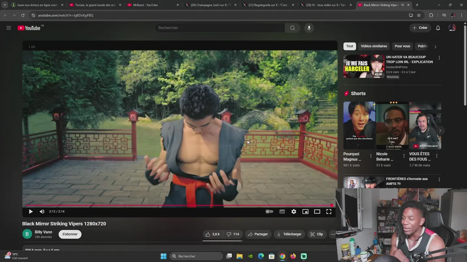This screenshot has height=262, width=467.
Task: Toggle autoplay switch in the player
Action: [x=269, y=211]
